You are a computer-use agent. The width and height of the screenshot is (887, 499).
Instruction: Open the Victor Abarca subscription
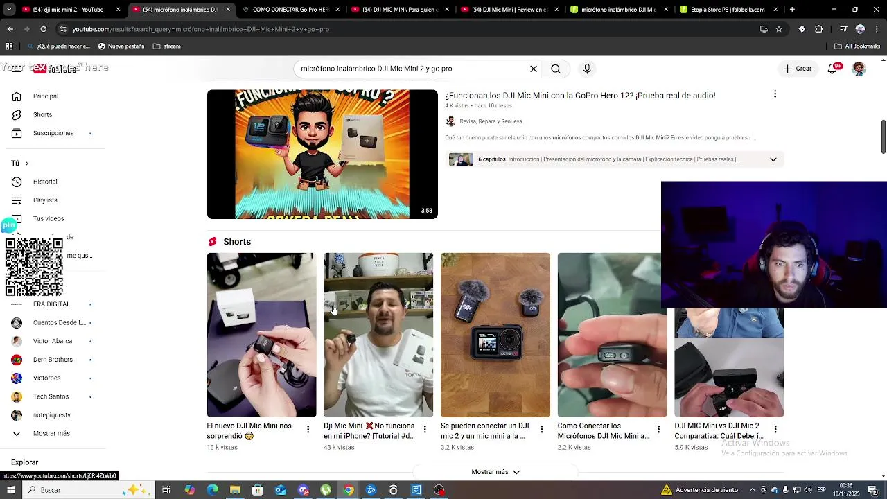(x=53, y=341)
